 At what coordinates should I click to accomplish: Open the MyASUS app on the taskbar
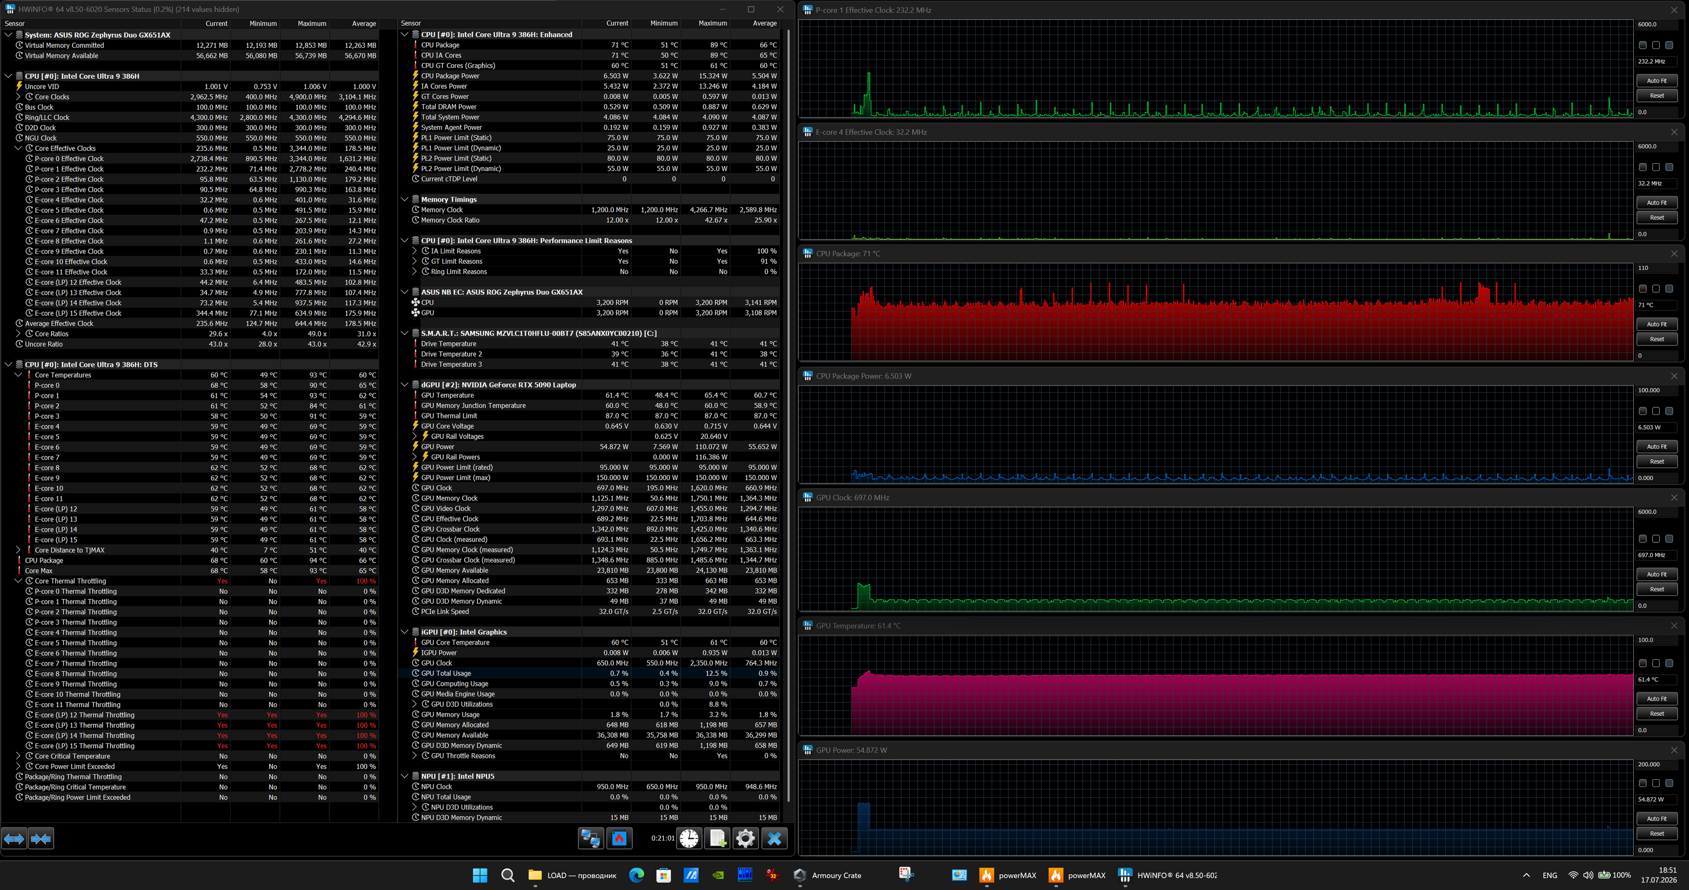pyautogui.click(x=691, y=875)
